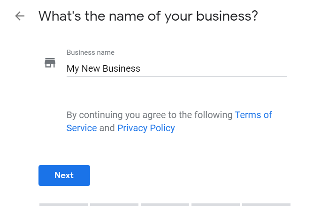The image size is (321, 224).
Task: Click the fourth progress bar segment
Action: (215, 204)
